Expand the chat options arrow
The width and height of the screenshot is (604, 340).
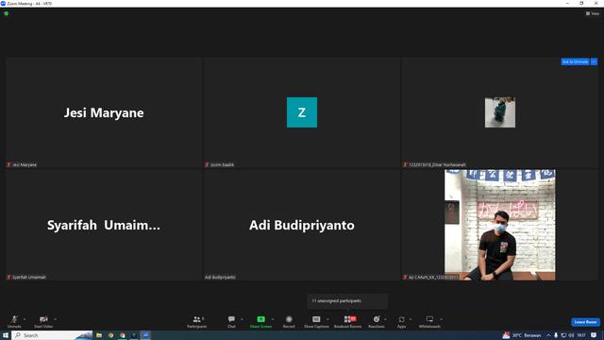(242, 319)
